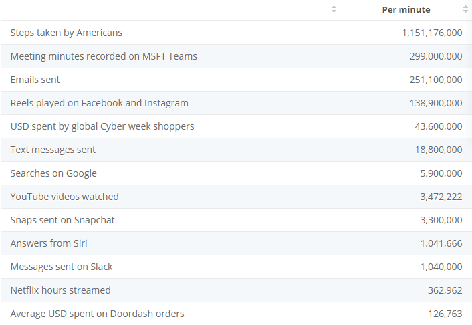Click the Emails sent row label

pos(35,80)
